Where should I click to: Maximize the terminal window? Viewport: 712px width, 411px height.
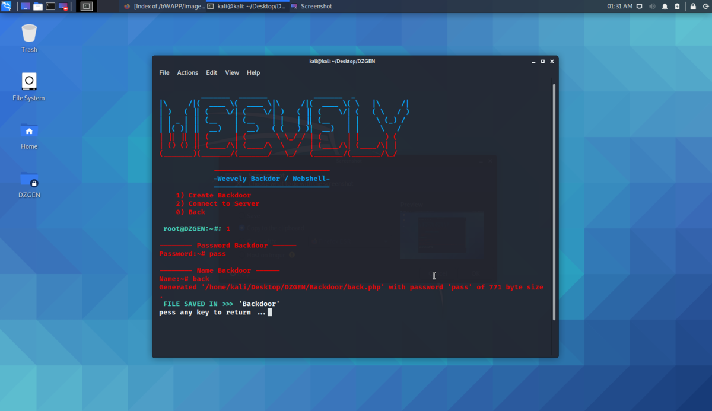[542, 61]
